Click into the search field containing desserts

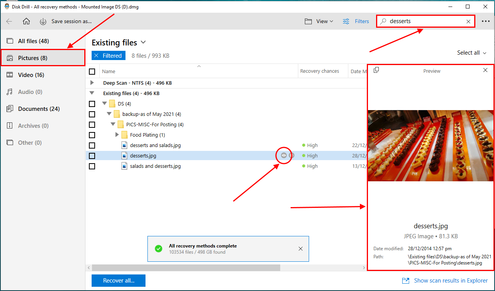tap(425, 22)
